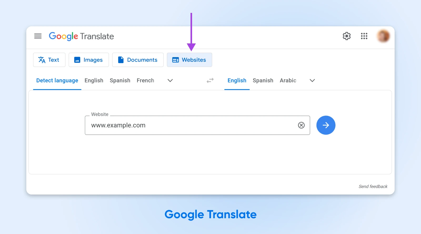Switch to Text translation mode
421x234 pixels.
(49, 60)
